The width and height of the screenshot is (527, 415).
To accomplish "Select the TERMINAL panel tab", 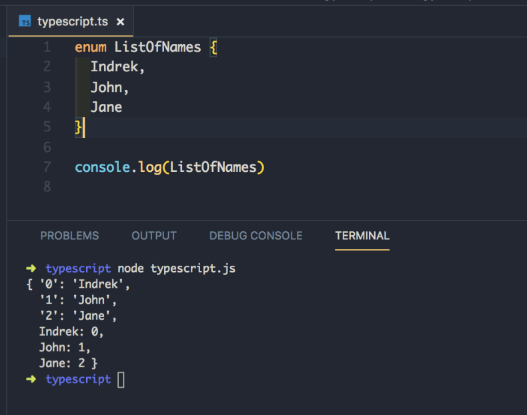I will coord(362,236).
